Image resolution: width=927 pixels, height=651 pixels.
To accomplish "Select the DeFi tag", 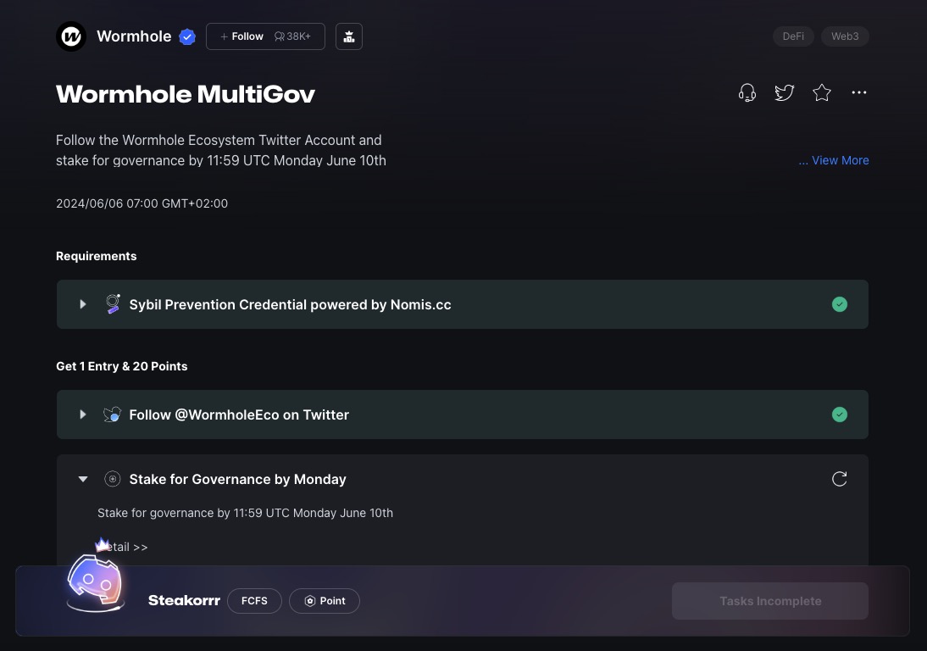I will tap(793, 36).
